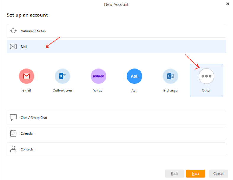
Task: Click the Mail envelope icon
Action: point(13,47)
